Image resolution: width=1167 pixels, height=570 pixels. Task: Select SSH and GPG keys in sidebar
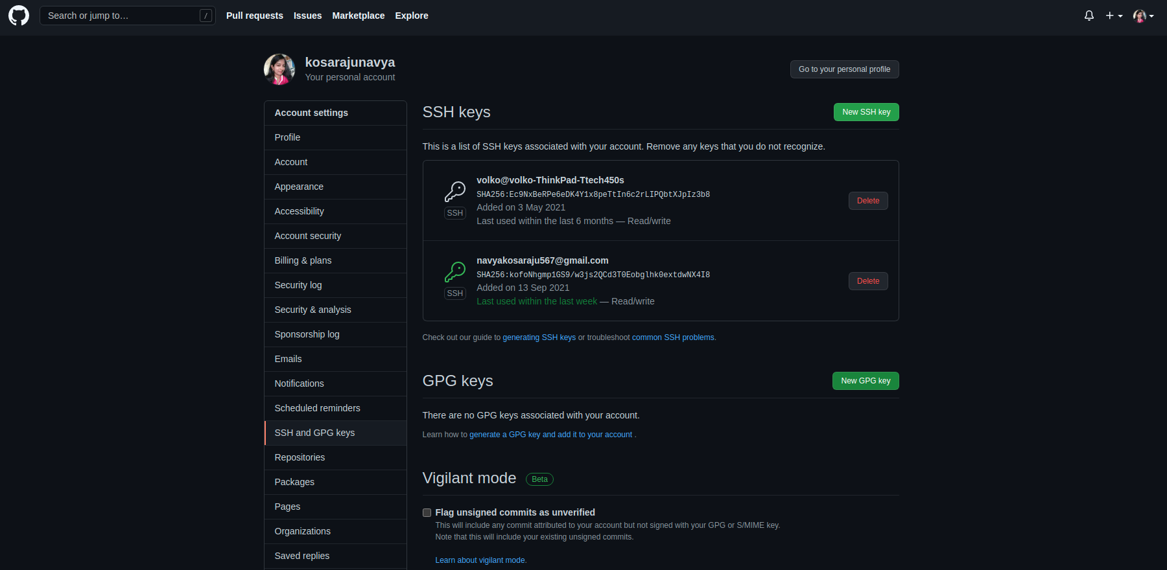click(335, 433)
